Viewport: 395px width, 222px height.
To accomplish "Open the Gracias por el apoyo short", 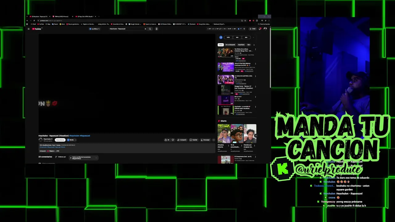I will [x=250, y=134].
